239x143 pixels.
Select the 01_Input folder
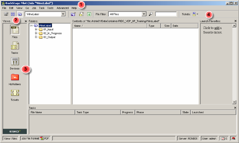coord(48,29)
